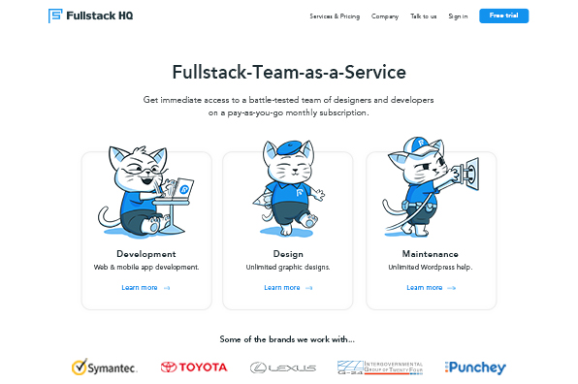Learn more about Design
This screenshot has height=384, width=578.
(282, 287)
